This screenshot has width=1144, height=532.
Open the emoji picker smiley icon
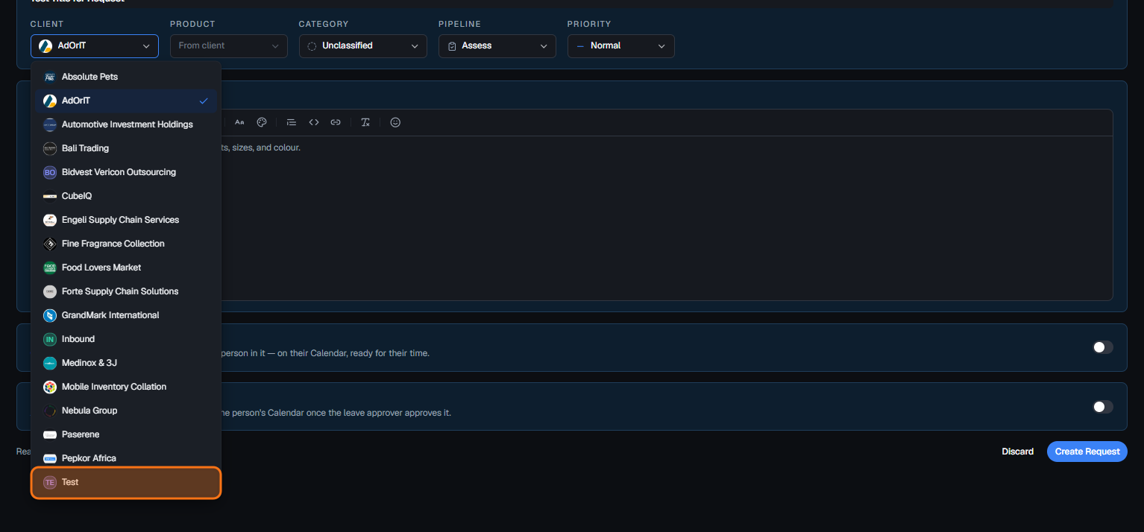pos(395,122)
